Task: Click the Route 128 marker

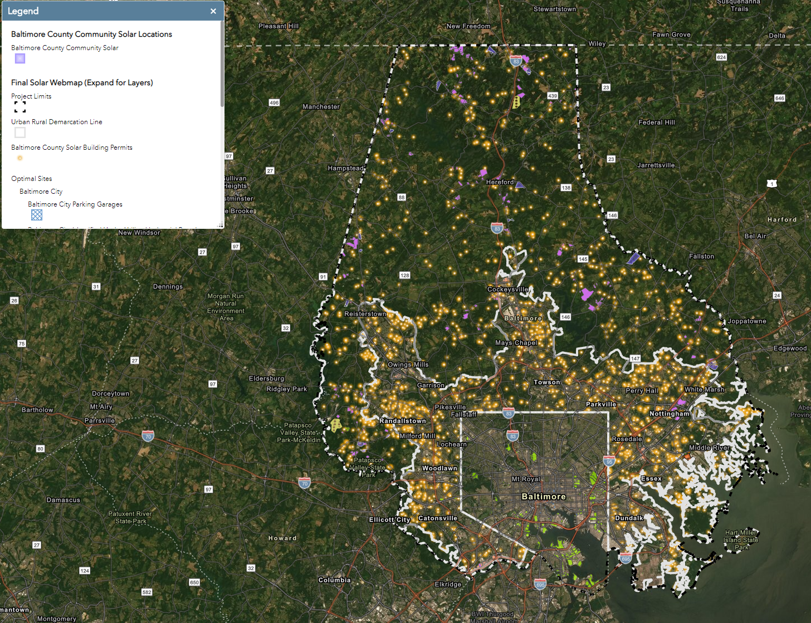Action: click(405, 275)
